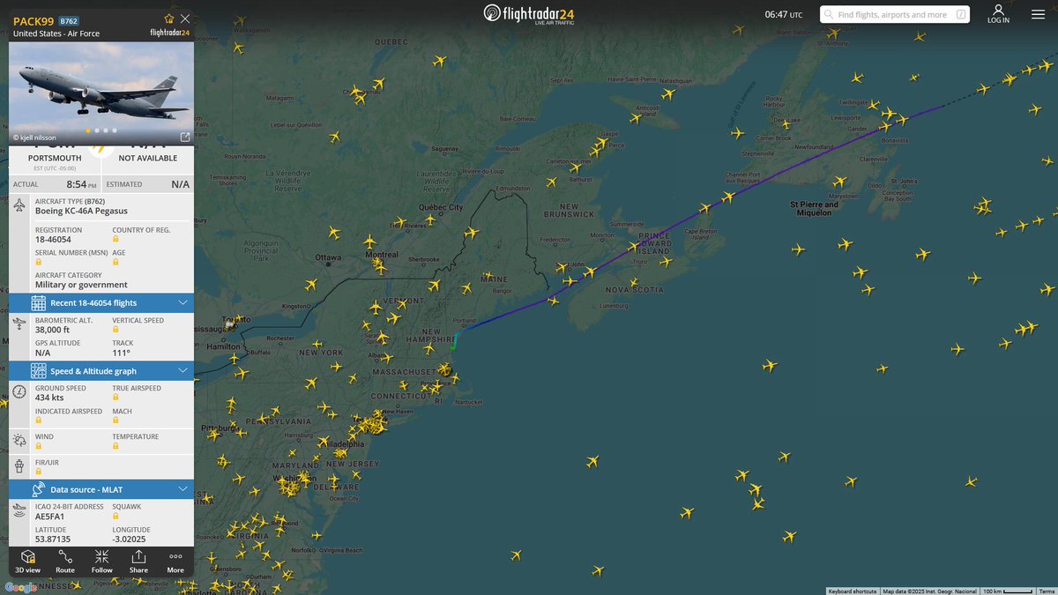Click the lock icon under Indicated Airspeed
This screenshot has width=1058, height=595.
39,420
